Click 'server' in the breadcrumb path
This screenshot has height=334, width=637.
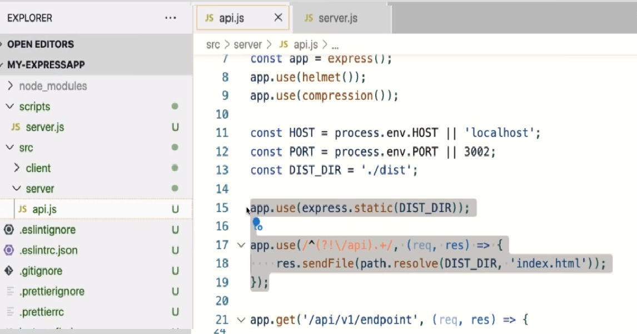[247, 45]
